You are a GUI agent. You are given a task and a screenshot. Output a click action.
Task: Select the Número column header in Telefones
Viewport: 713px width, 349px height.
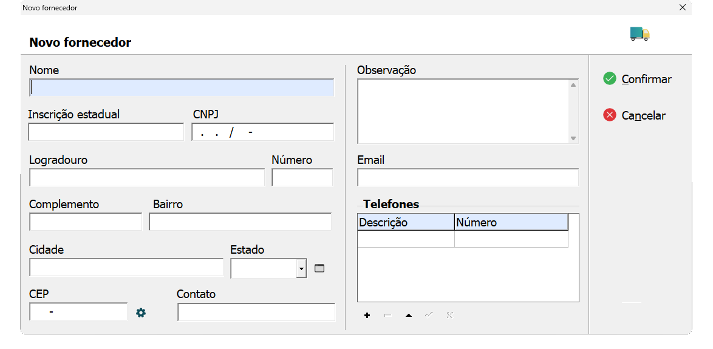(x=511, y=222)
